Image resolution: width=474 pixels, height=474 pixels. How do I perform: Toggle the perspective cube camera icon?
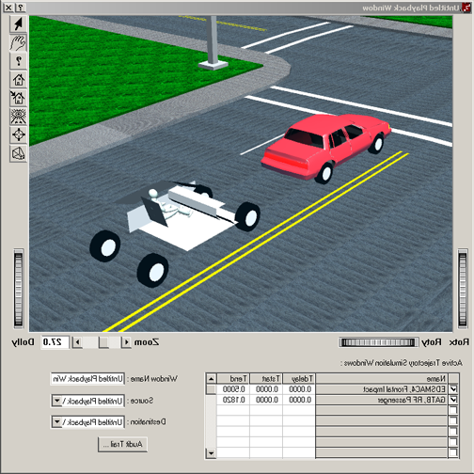[18, 153]
